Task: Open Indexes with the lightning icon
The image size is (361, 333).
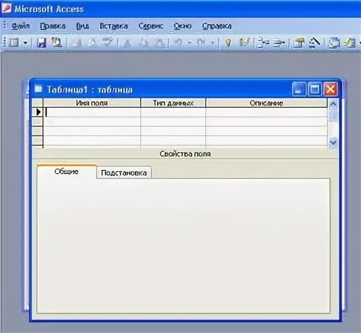Action: coord(244,43)
